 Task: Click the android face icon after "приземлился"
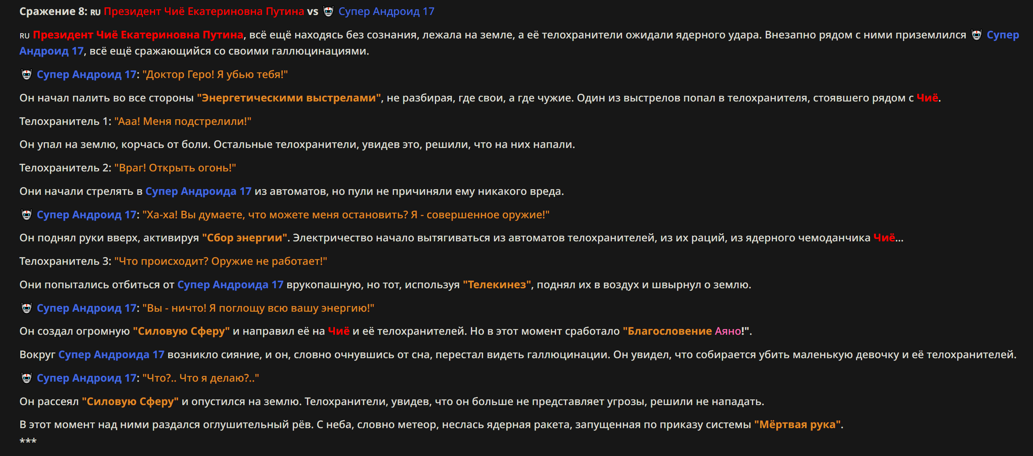(x=977, y=35)
